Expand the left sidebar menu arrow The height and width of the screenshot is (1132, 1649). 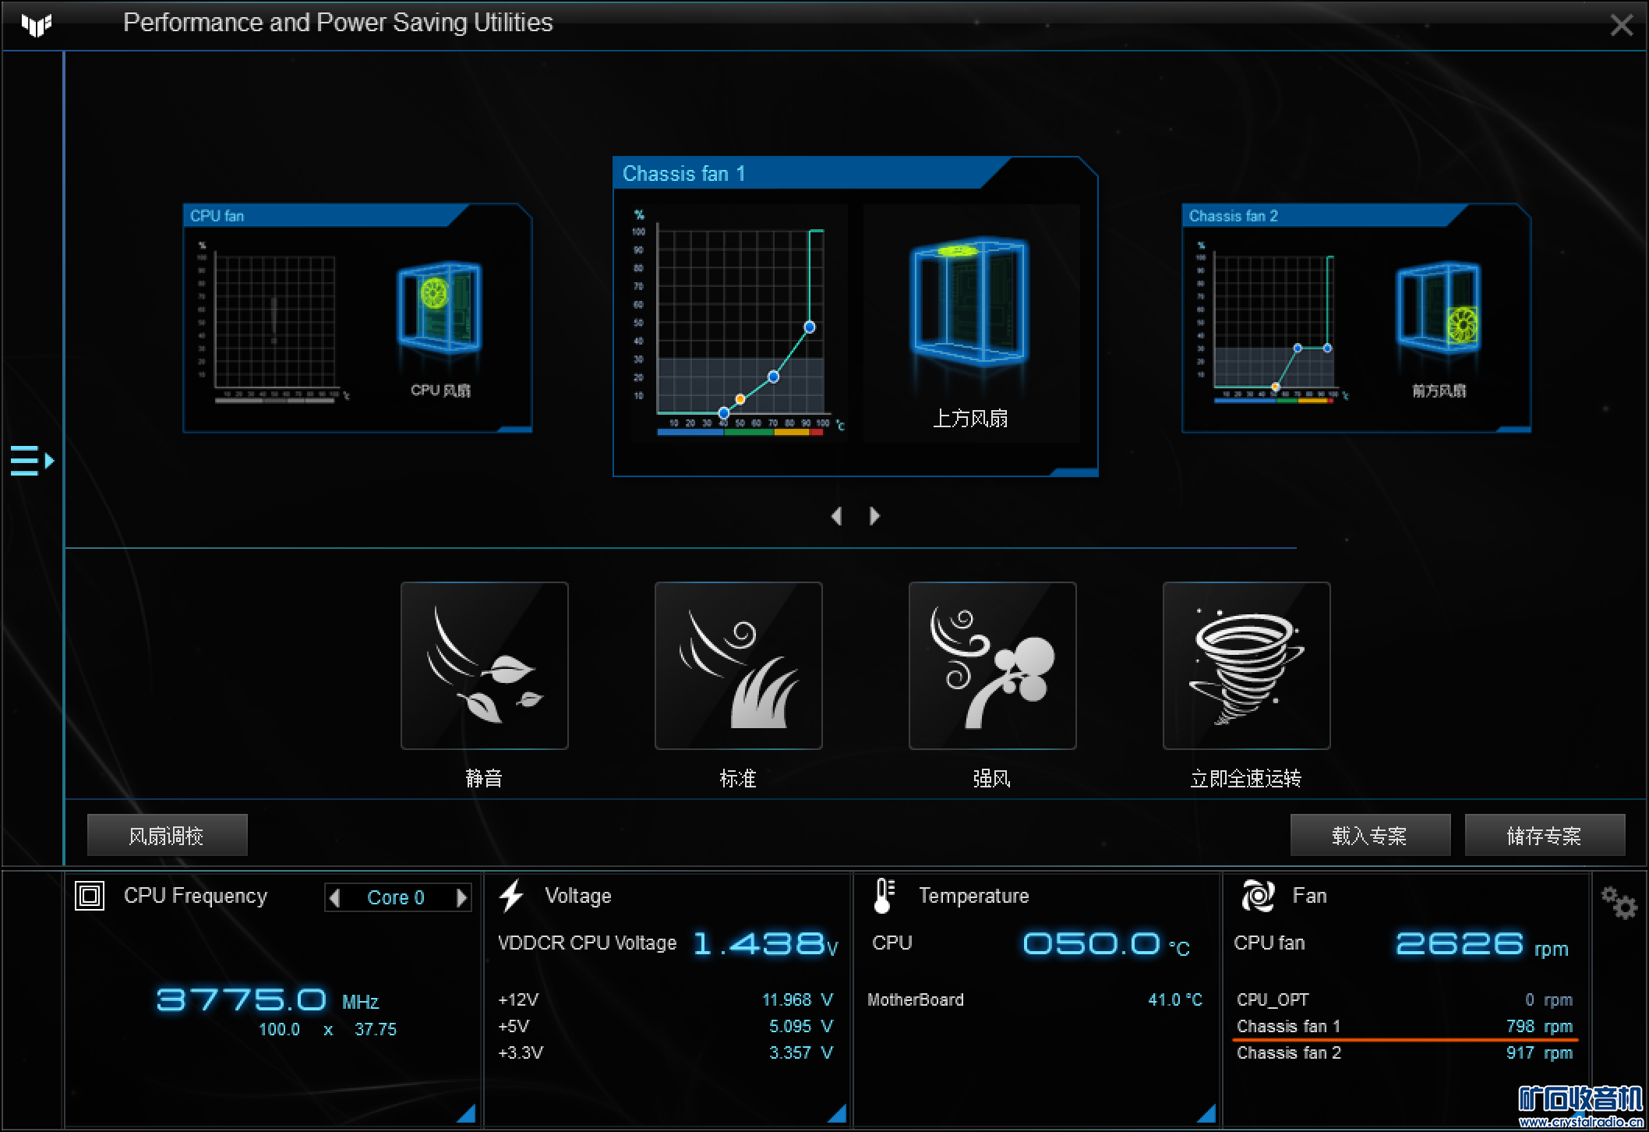tap(32, 461)
